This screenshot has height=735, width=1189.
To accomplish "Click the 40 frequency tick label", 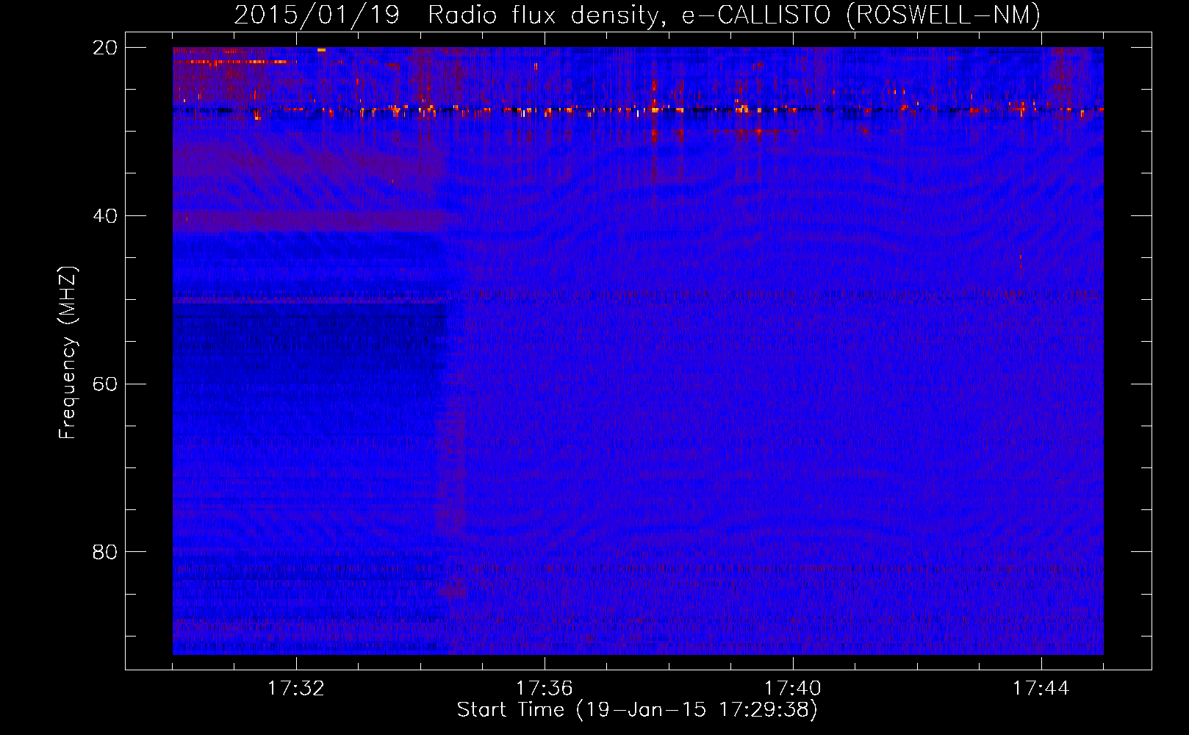I will 105,216.
